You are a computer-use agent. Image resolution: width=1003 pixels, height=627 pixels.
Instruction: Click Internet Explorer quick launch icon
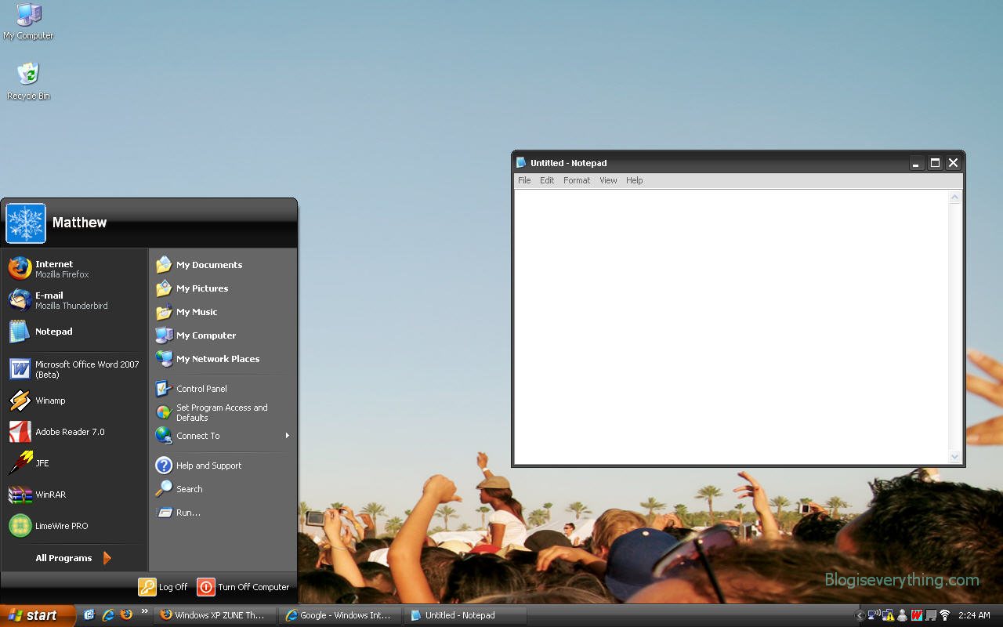[108, 615]
